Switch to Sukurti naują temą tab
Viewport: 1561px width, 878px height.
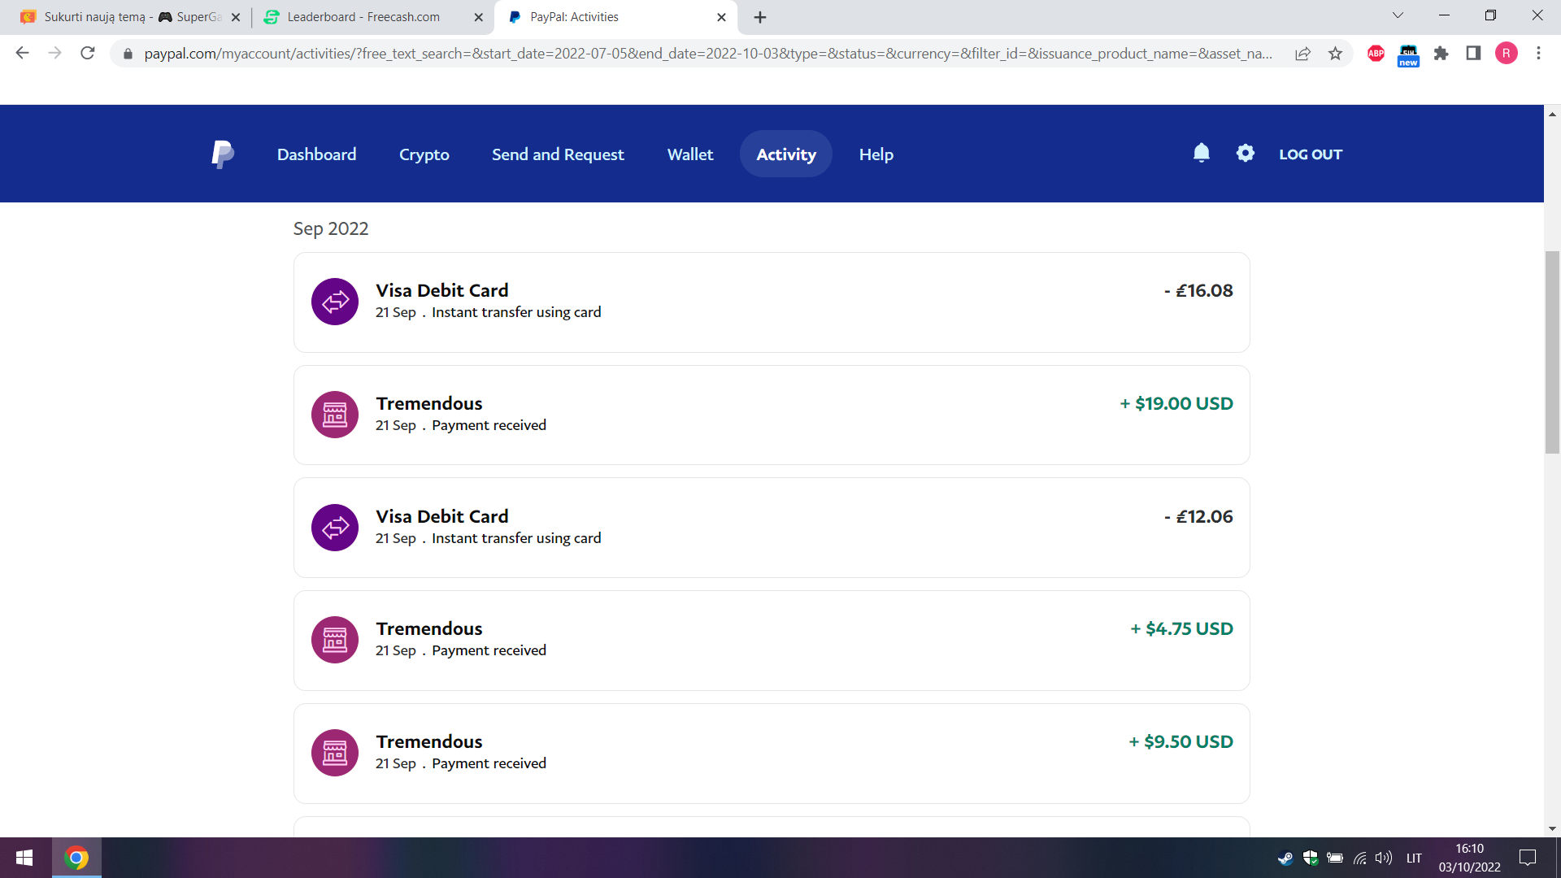click(122, 17)
